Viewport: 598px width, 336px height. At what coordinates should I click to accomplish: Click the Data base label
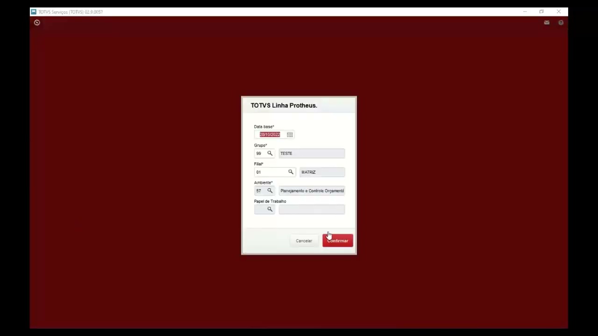click(264, 126)
